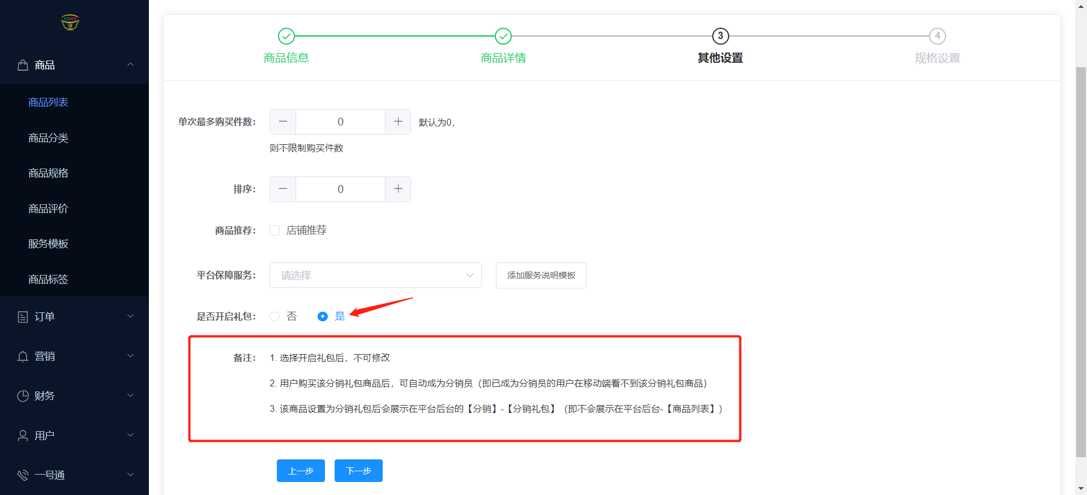Click the logo icon in the sidebar header

click(70, 22)
